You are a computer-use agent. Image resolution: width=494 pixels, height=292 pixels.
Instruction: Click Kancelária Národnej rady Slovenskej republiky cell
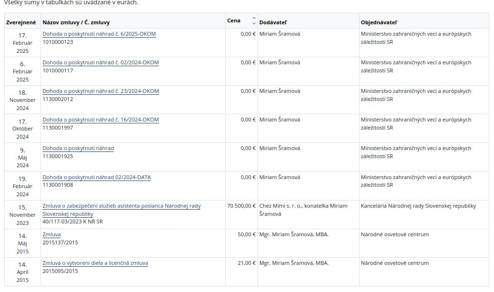click(x=418, y=206)
